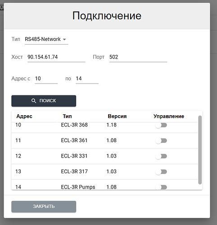Toggle control switch for address 11
Viewport: 217px width, 225px height.
point(161,141)
